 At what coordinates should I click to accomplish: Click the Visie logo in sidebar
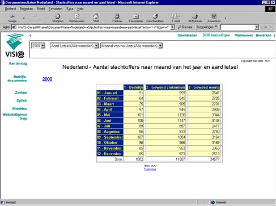[15, 46]
